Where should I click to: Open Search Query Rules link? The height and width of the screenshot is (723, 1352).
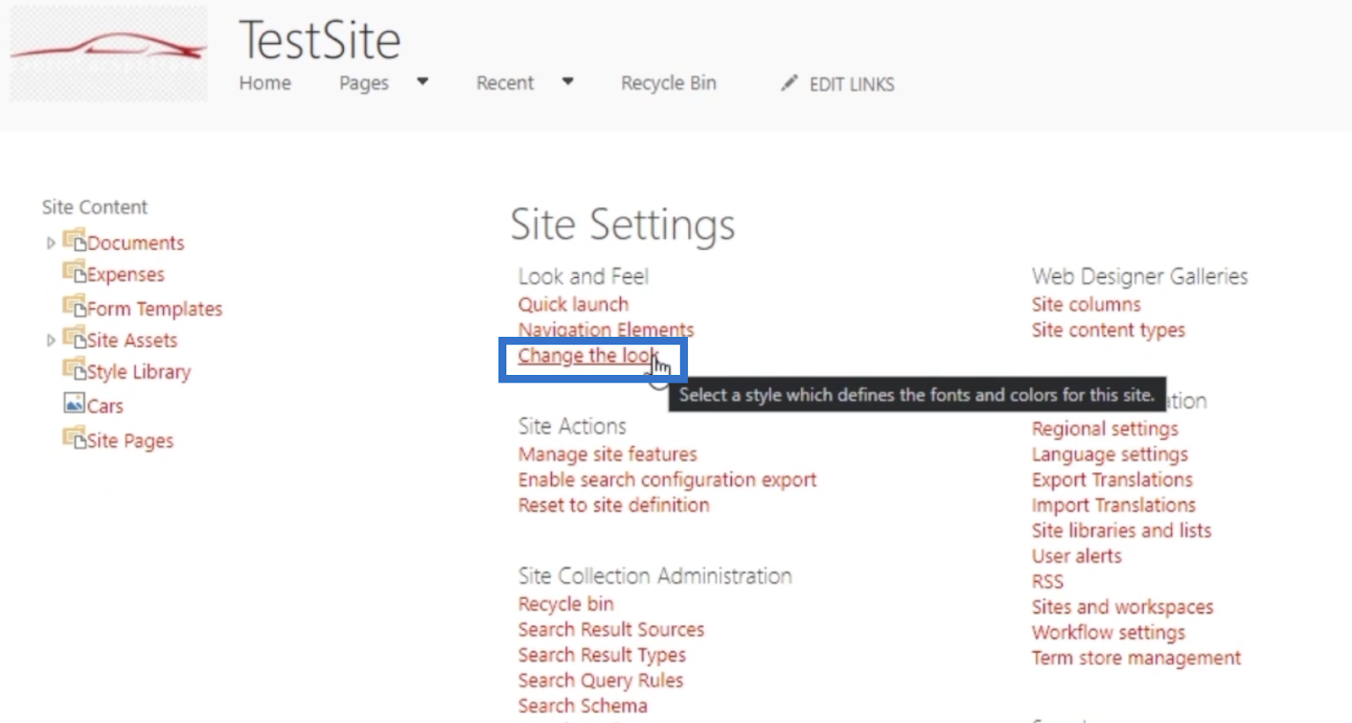(x=601, y=680)
